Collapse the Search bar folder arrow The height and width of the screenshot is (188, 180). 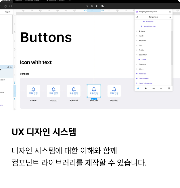tap(137, 55)
